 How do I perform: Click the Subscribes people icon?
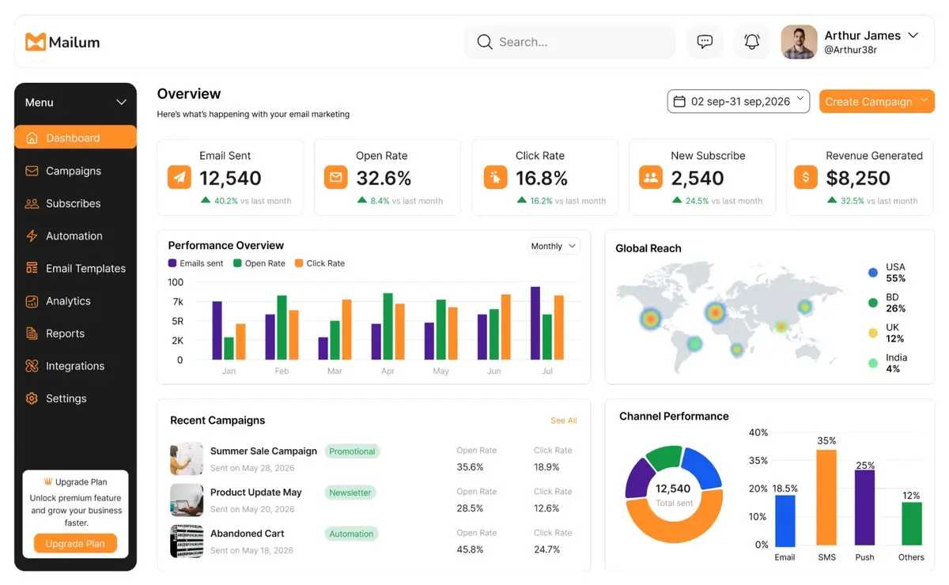[32, 203]
